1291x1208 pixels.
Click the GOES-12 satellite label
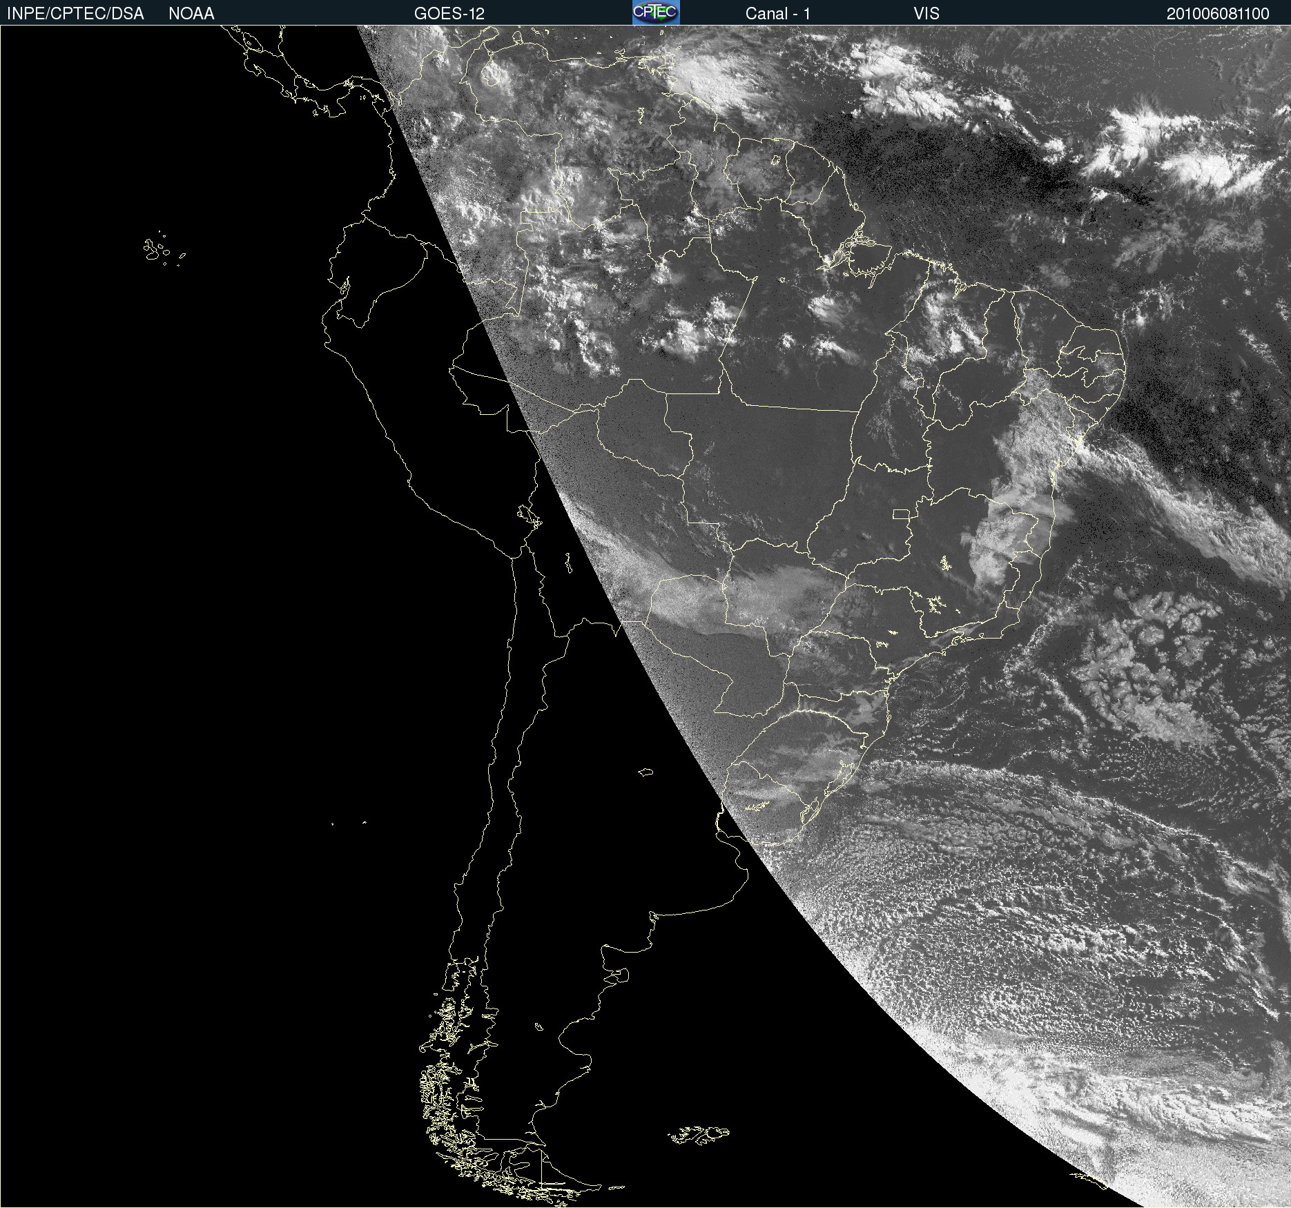tap(449, 14)
